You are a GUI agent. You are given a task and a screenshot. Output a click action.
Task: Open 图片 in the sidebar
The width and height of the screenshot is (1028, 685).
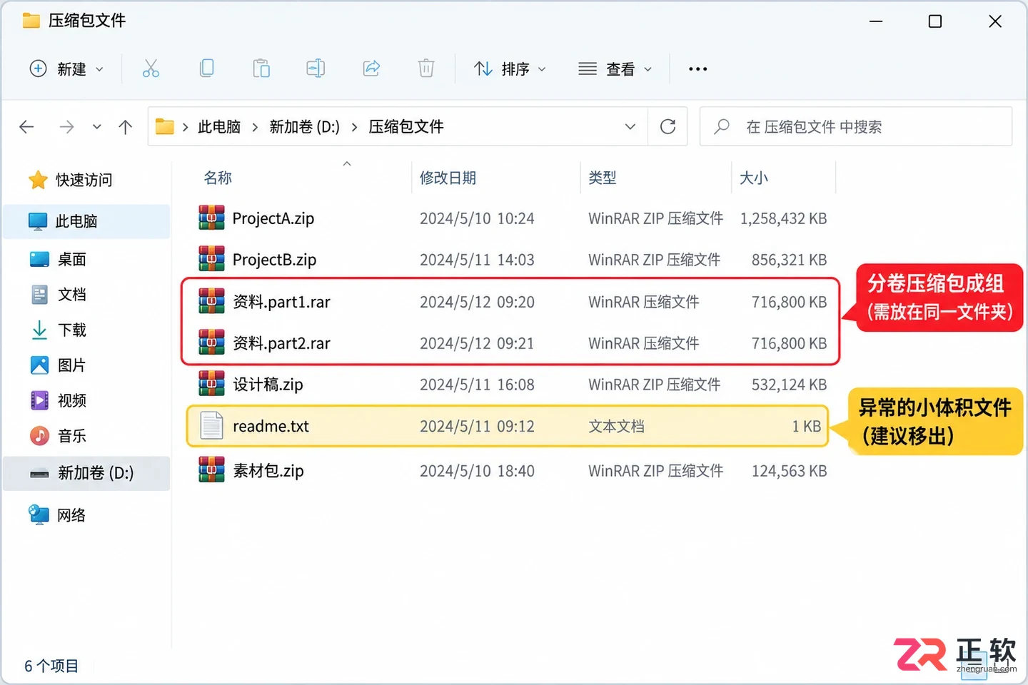(58, 365)
